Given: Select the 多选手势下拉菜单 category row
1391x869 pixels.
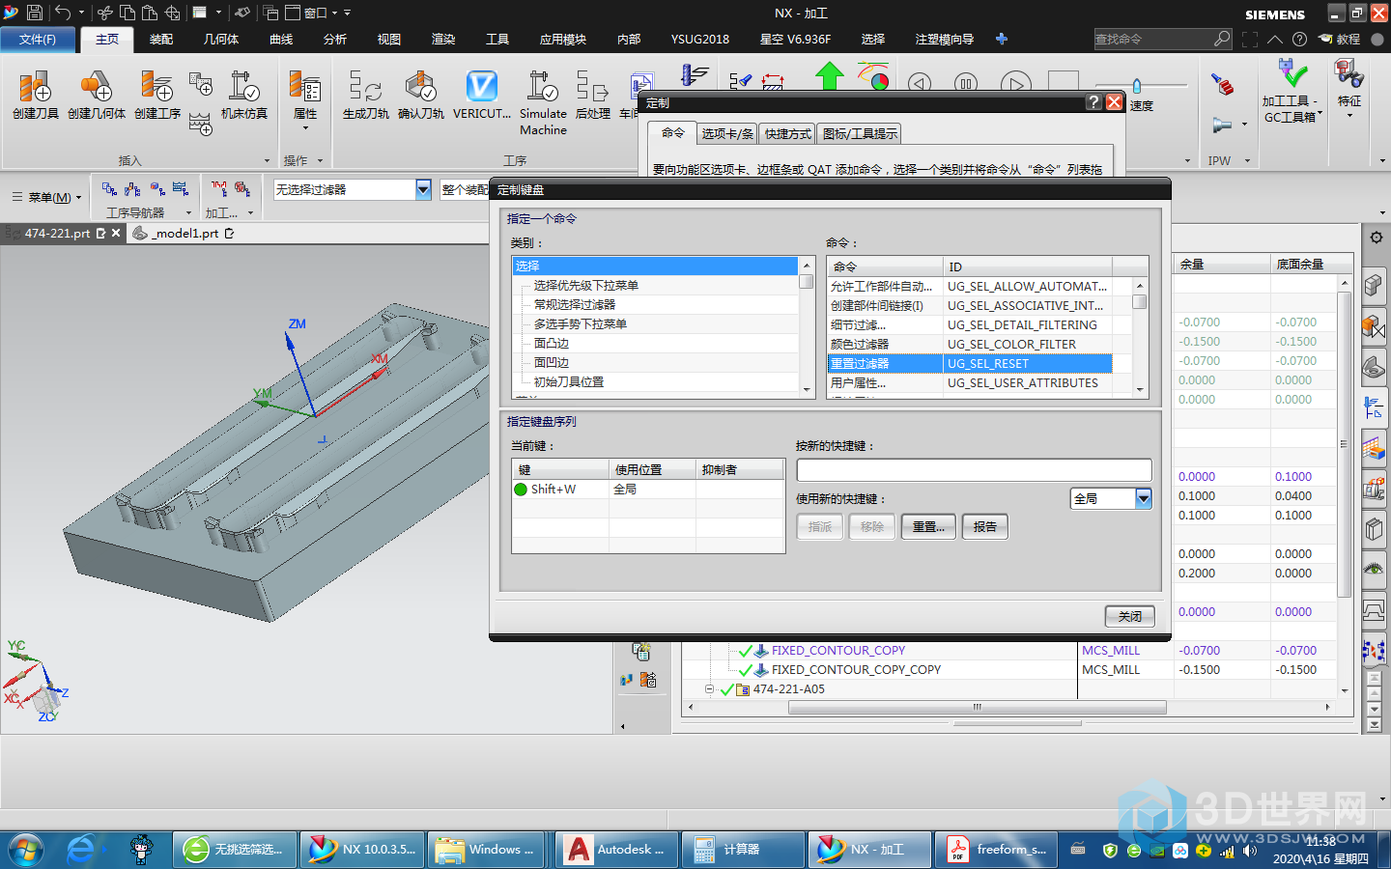Looking at the screenshot, I should (656, 324).
